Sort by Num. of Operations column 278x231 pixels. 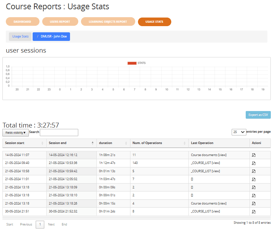coord(159,143)
